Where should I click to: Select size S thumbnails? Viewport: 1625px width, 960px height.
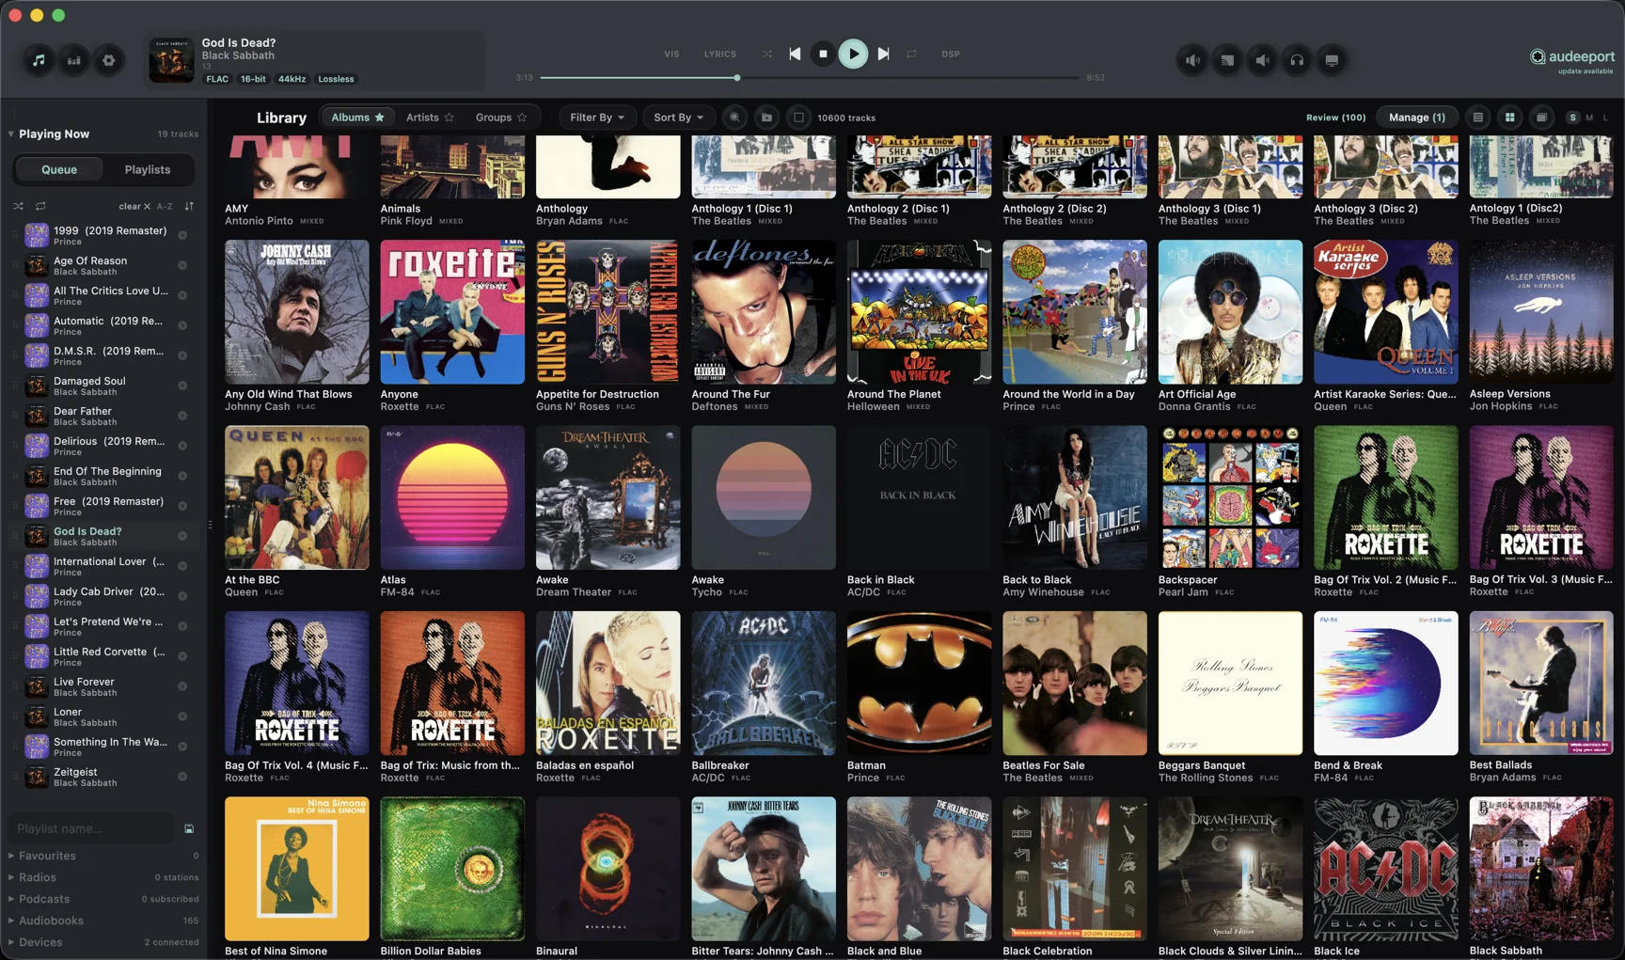tap(1572, 118)
